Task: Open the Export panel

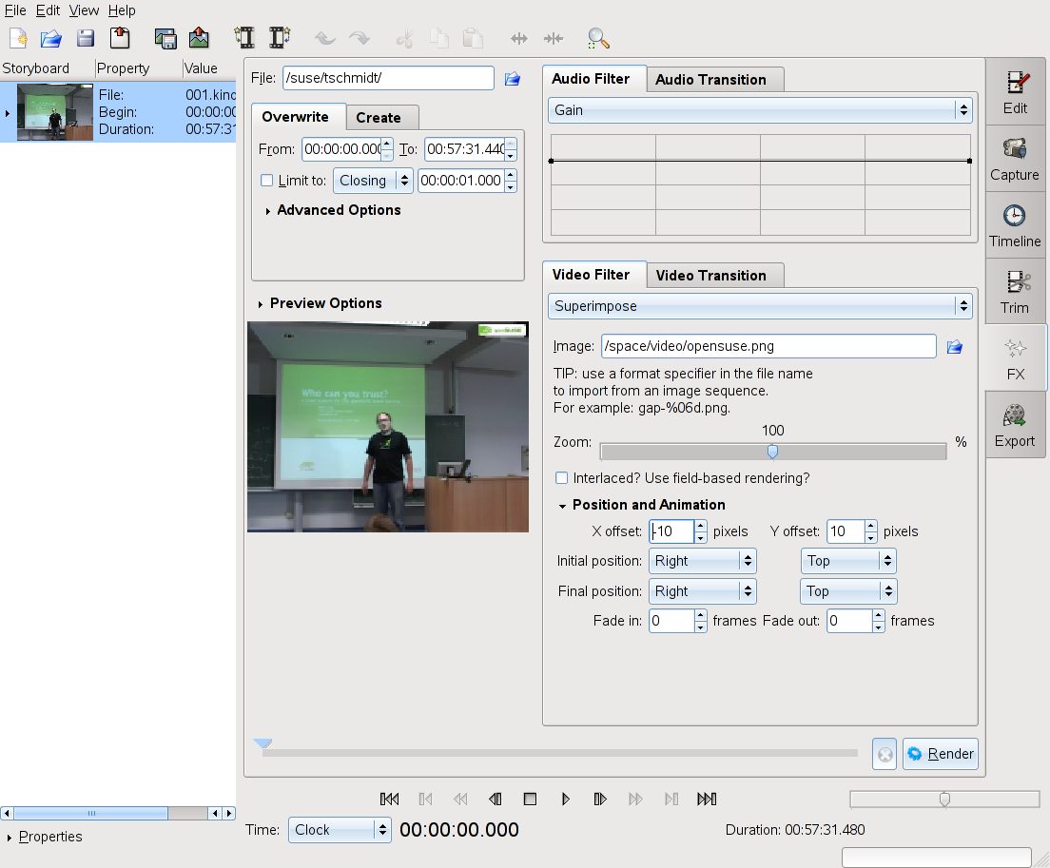Action: (x=1015, y=425)
